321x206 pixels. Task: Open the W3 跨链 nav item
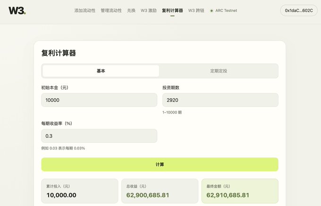click(196, 10)
